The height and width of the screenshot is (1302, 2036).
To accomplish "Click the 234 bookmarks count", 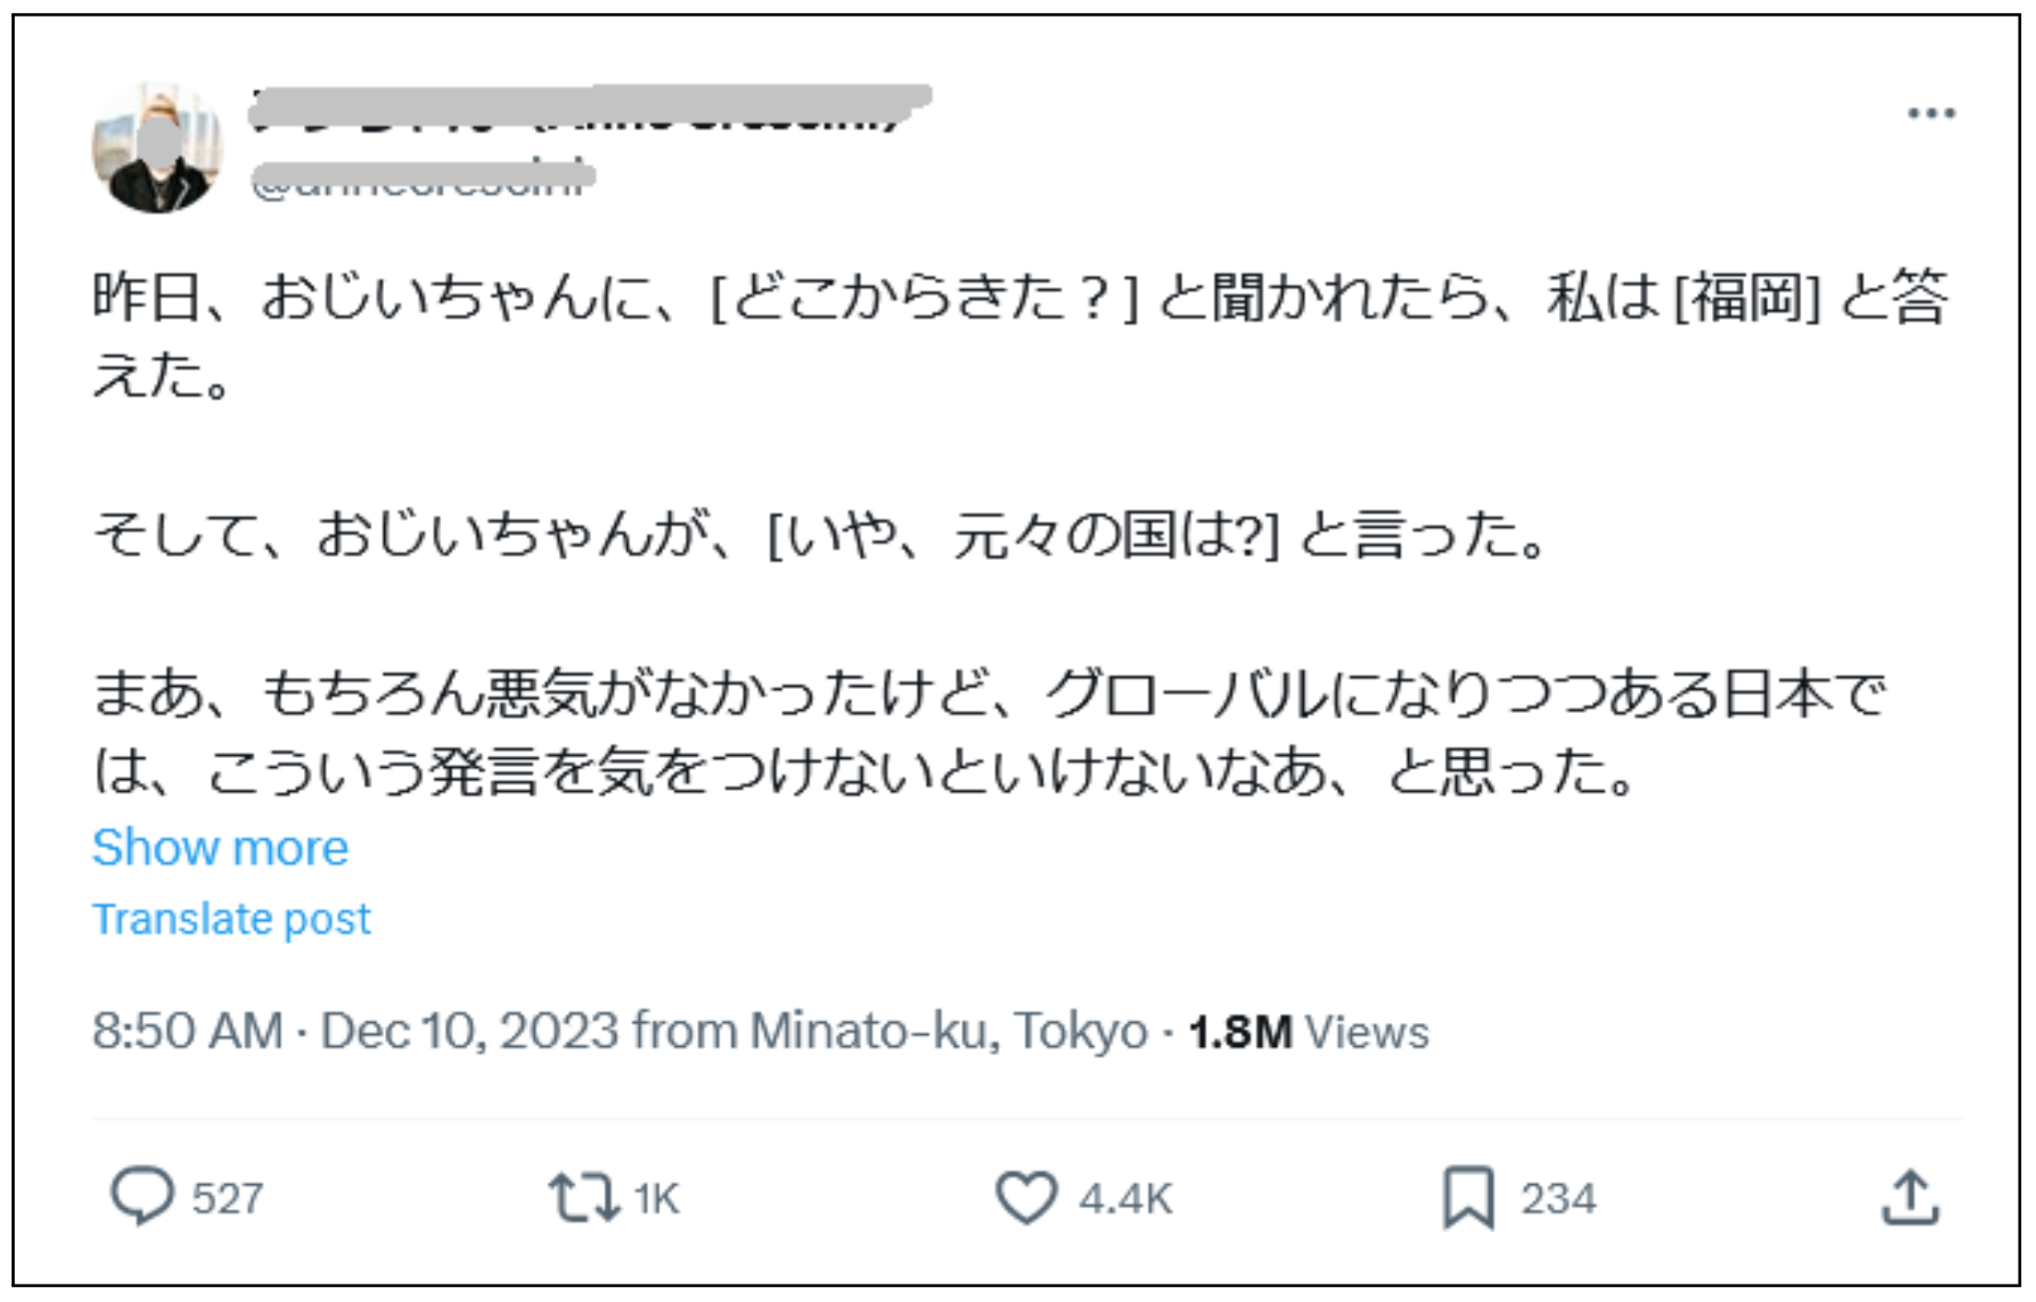I will (x=1558, y=1199).
